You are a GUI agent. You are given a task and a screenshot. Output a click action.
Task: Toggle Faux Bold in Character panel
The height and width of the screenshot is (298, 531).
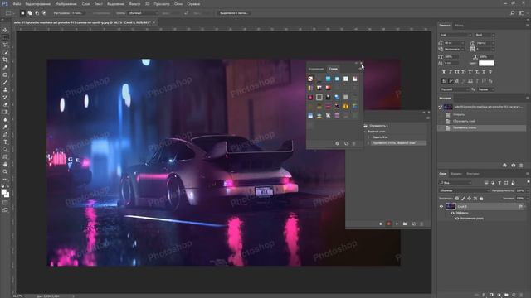444,72
